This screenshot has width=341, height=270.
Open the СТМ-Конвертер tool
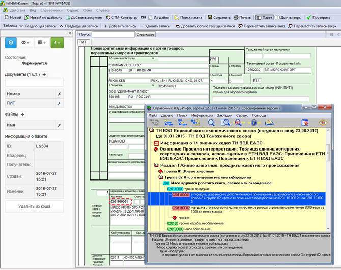122,17
